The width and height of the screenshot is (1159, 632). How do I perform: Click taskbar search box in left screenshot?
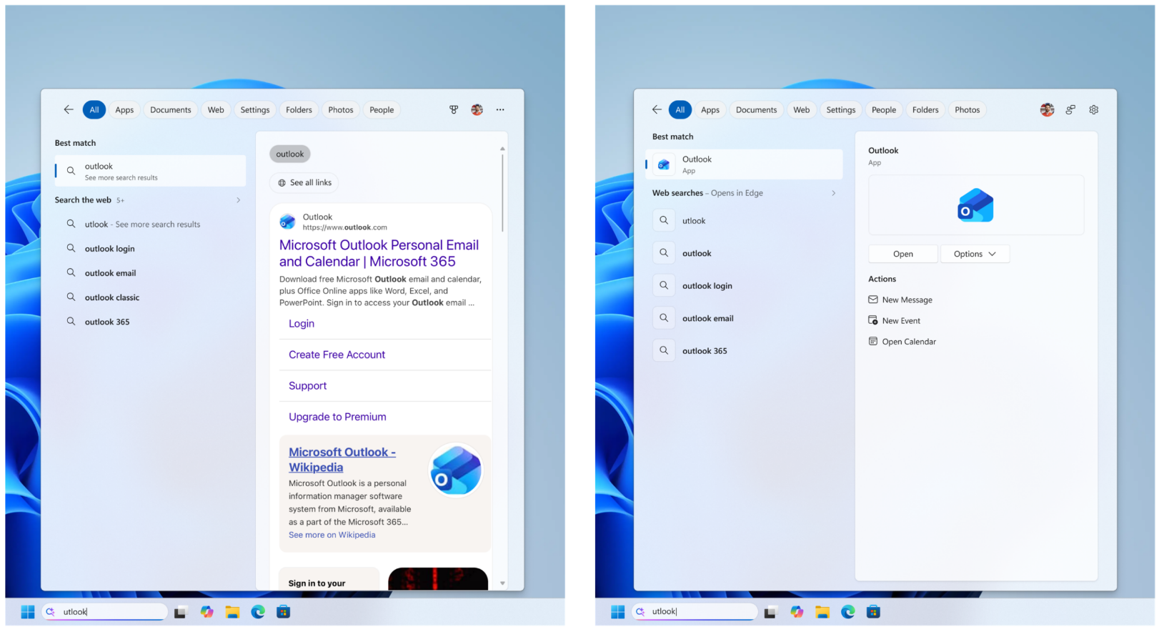pos(105,612)
